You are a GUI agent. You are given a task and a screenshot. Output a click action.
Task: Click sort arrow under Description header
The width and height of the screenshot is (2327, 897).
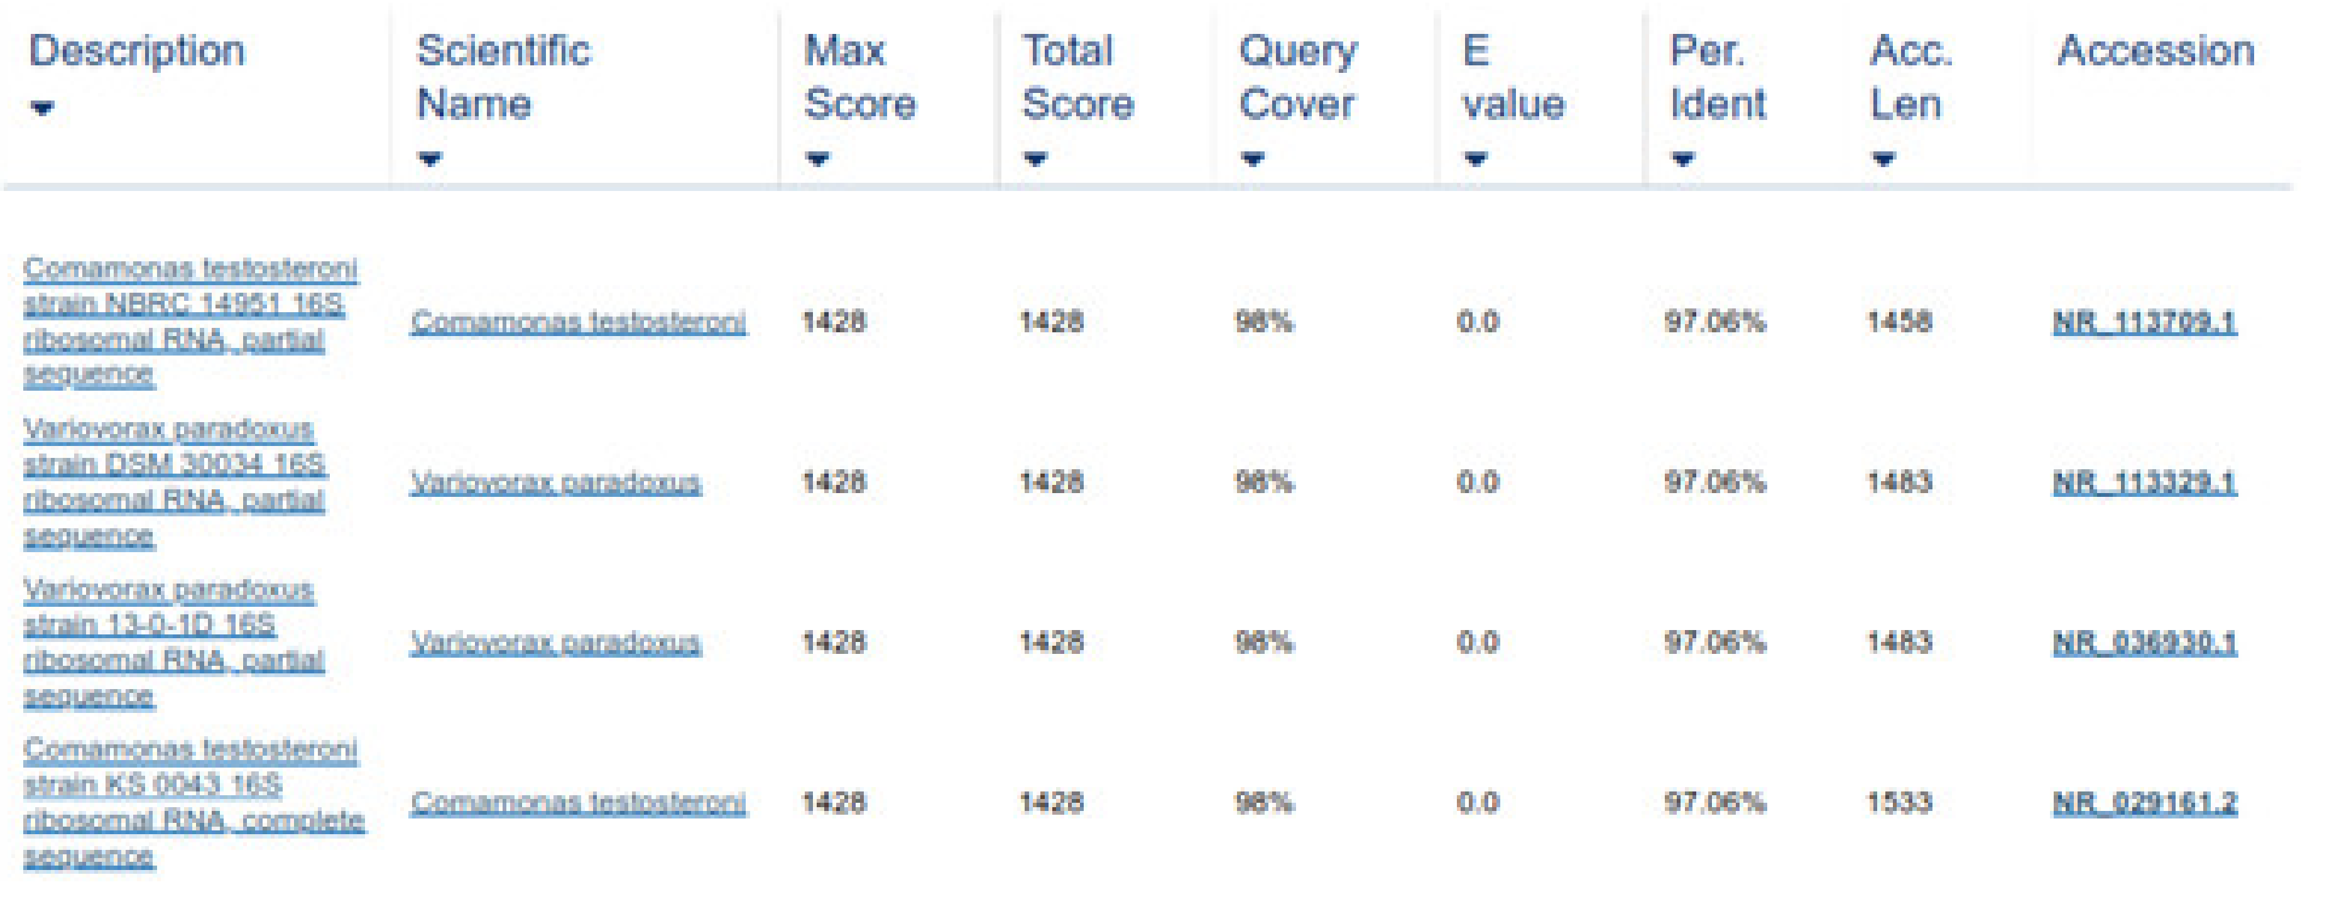[x=41, y=109]
